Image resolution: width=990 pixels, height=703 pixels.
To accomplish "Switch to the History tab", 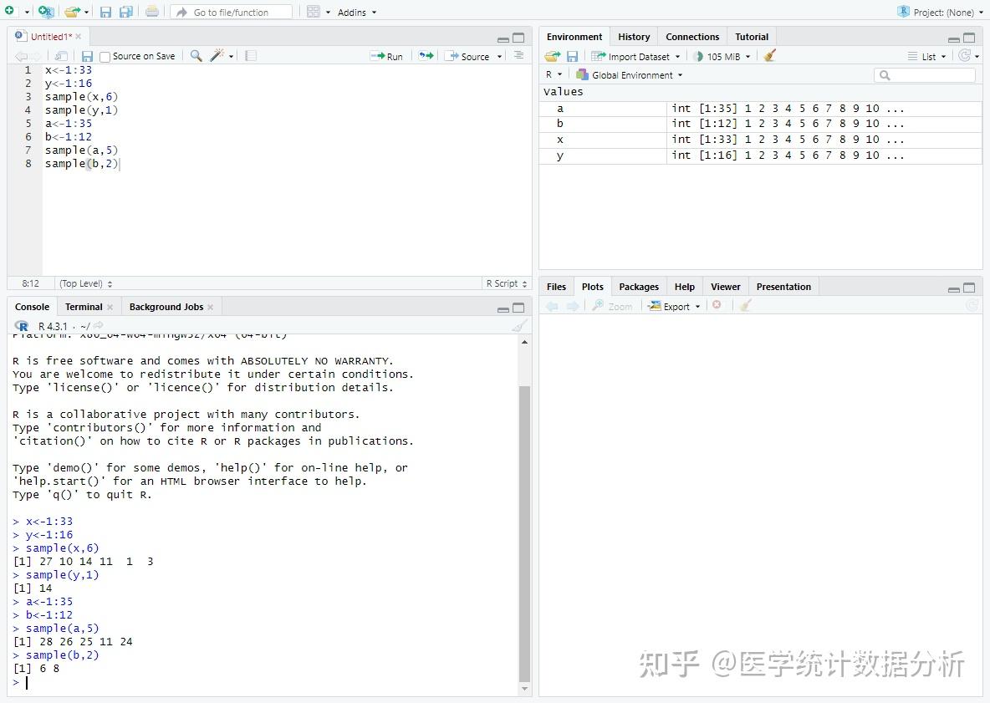I will [634, 36].
